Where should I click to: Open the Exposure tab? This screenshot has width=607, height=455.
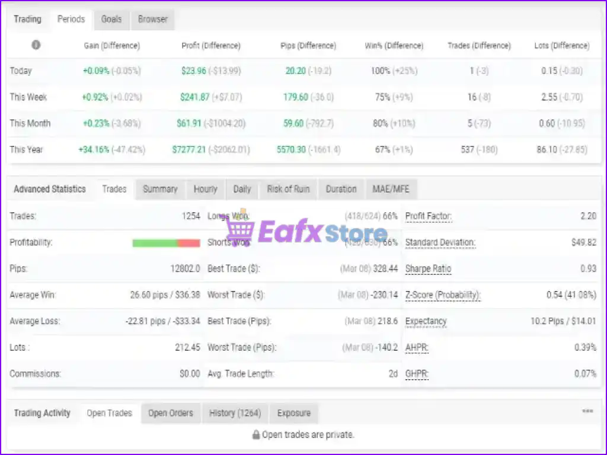(293, 413)
